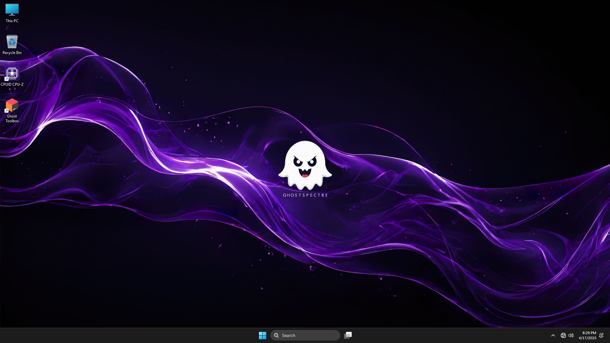Open the calendar via the 8:29 PM clock
This screenshot has height=343, width=610.
coord(589,333)
